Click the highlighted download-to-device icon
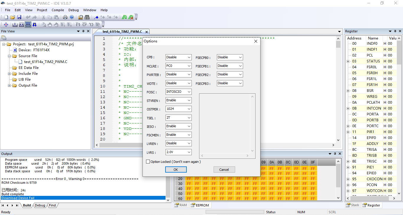403x215 pixels. point(28,24)
